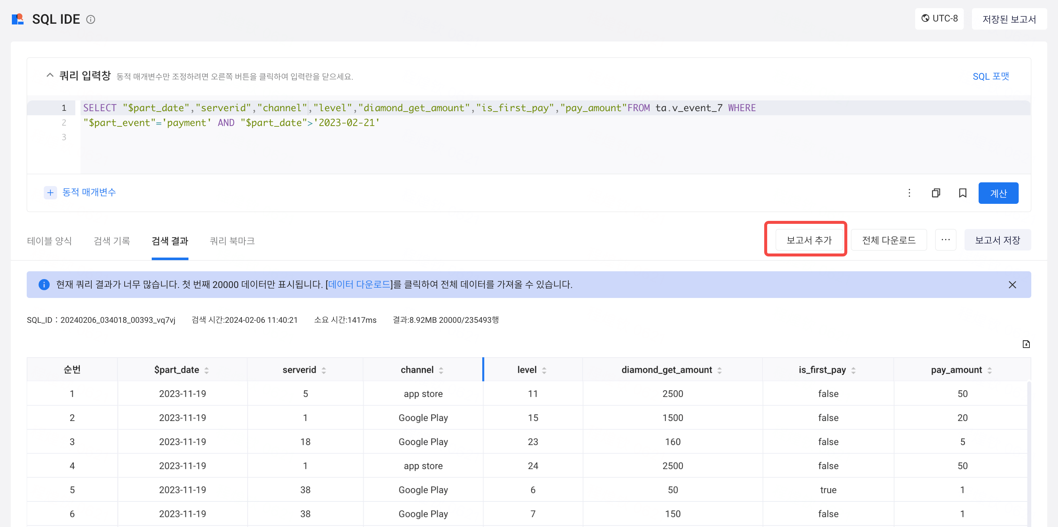Click app store cell in row 1
The width and height of the screenshot is (1058, 527).
pyautogui.click(x=423, y=394)
